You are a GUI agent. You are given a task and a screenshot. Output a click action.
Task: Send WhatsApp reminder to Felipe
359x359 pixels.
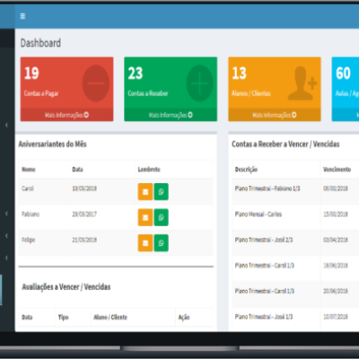coord(162,243)
